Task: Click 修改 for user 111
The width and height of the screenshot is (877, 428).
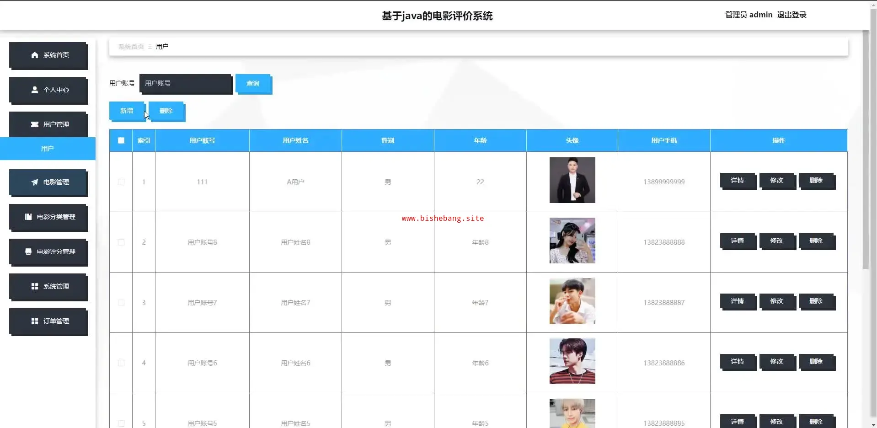Action: [x=777, y=181]
